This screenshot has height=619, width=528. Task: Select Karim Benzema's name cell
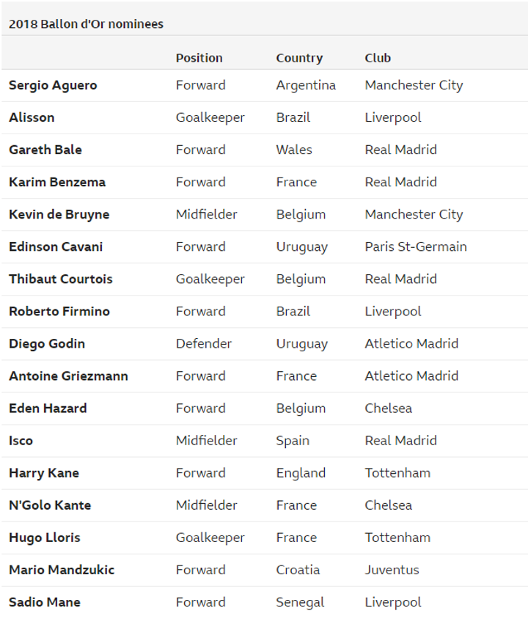[57, 182]
